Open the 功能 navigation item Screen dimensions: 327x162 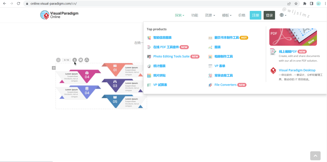click(x=195, y=15)
